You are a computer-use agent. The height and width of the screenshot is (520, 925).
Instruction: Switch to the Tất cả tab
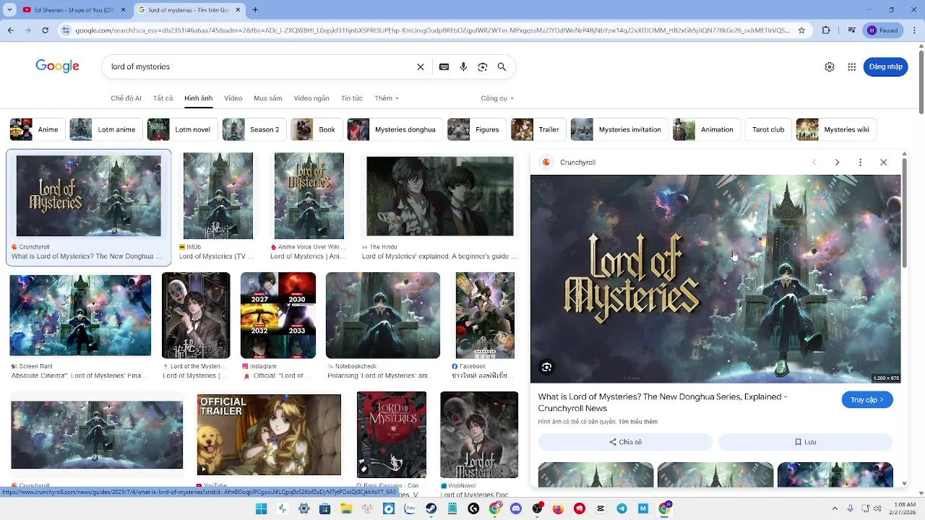click(163, 98)
